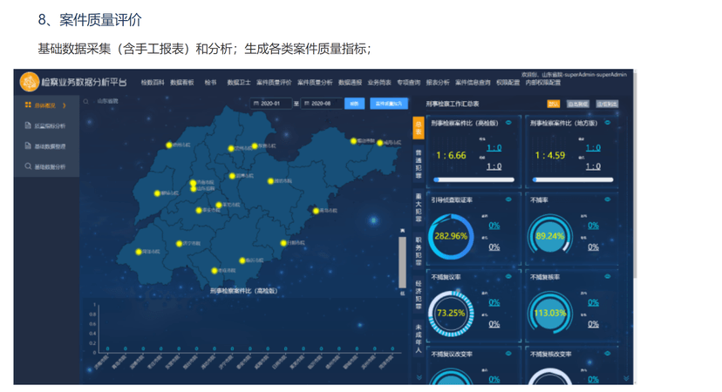Click the orange platform logo icon

30,82
